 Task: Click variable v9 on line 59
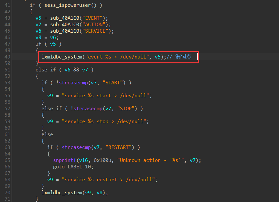pyautogui.click(x=50, y=122)
